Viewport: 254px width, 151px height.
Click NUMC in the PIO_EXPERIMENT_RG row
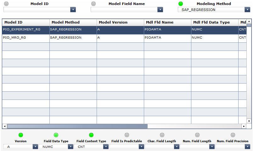(x=215, y=30)
